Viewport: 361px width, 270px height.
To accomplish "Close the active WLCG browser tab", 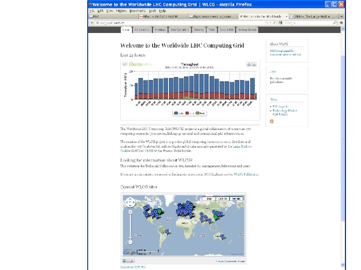I will (286, 16).
